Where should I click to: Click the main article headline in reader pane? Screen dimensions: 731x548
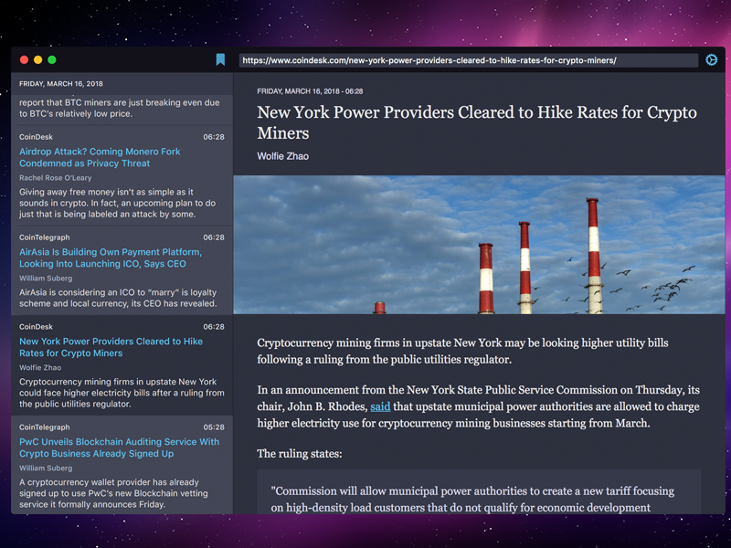pyautogui.click(x=476, y=122)
